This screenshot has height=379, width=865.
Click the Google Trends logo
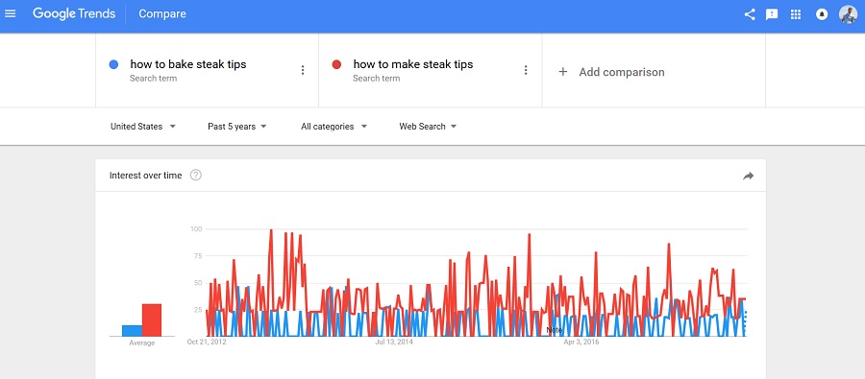tap(73, 14)
